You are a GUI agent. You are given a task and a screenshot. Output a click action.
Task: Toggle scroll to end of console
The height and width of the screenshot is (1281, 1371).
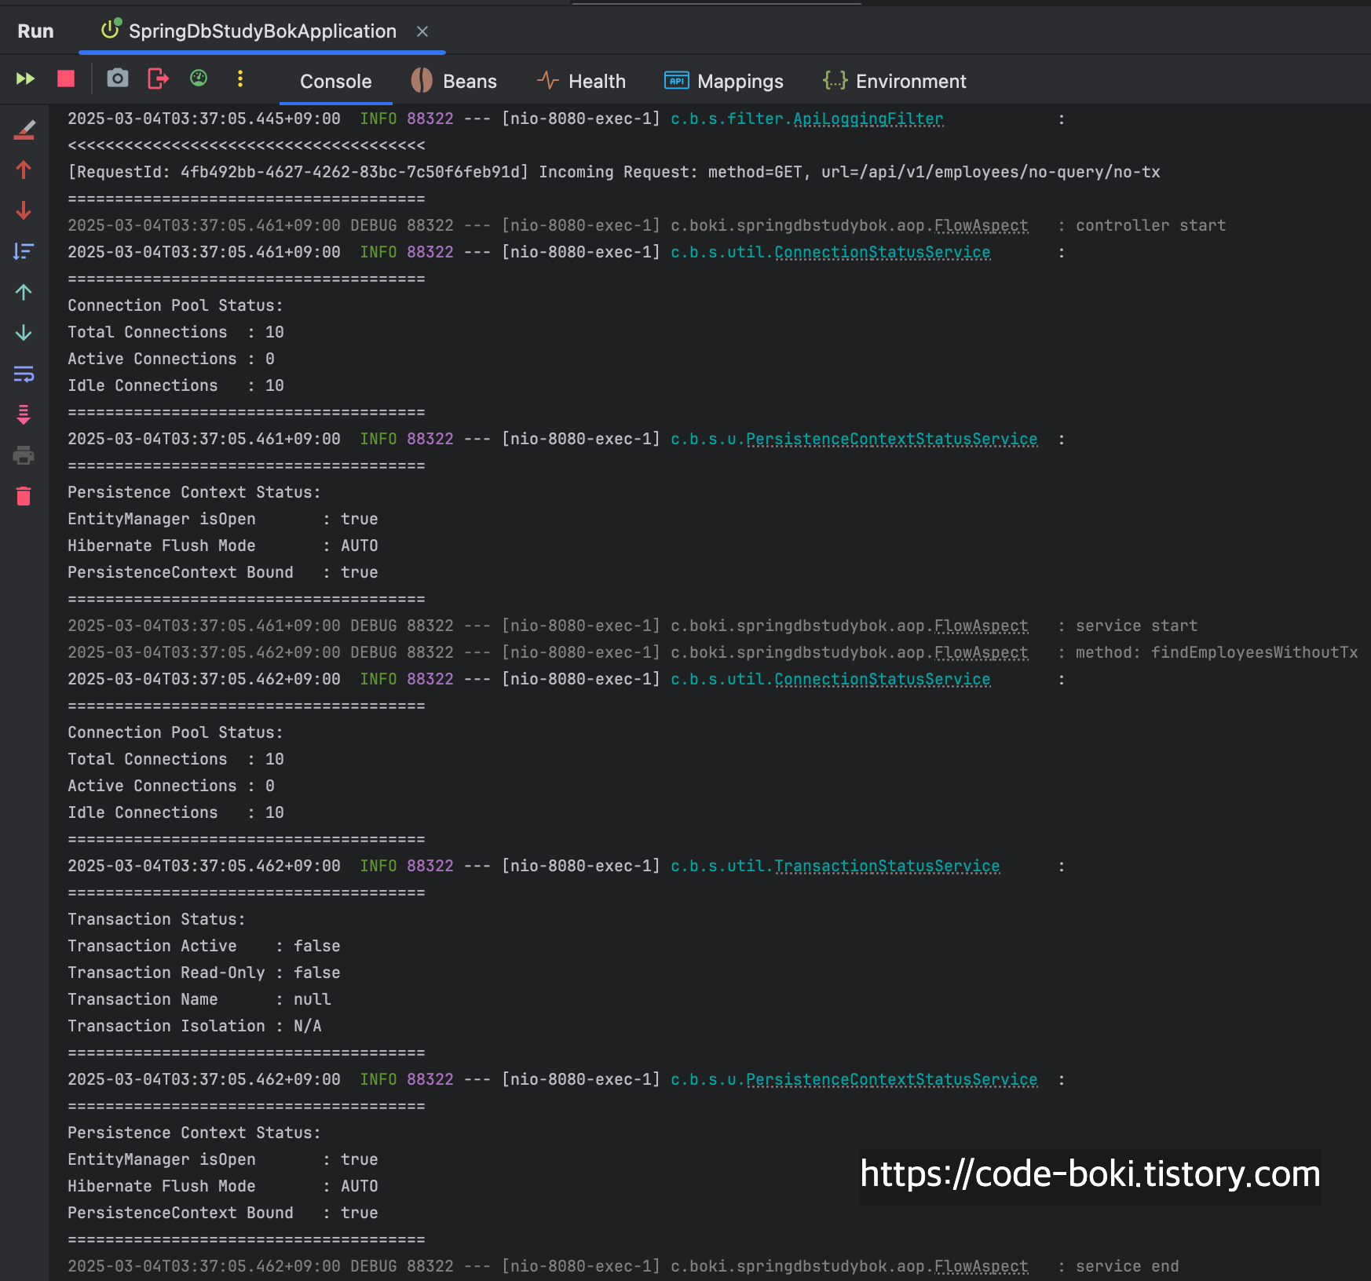pyautogui.click(x=24, y=414)
